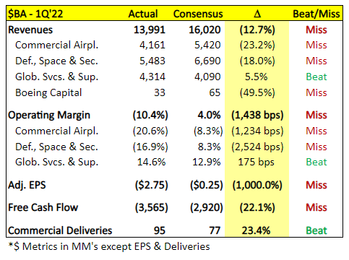The height and width of the screenshot is (260, 349).
Task: Select the Boeing Capital row label
Action: tap(48, 92)
